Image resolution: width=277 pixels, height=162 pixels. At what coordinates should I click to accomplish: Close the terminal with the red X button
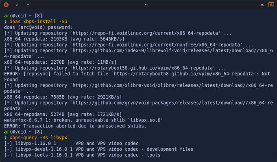6,5
